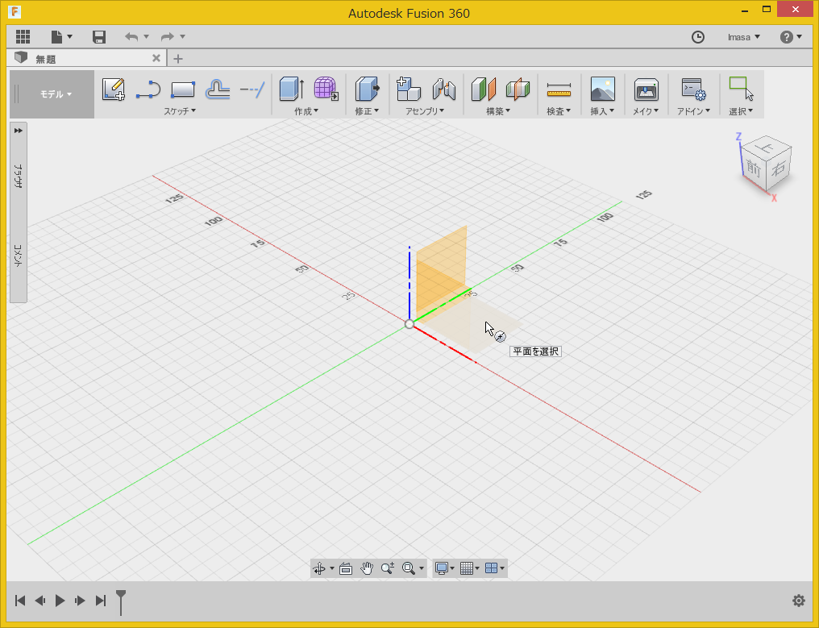Open the data panel grid icon
Viewport: 819px width, 628px height.
click(x=23, y=36)
